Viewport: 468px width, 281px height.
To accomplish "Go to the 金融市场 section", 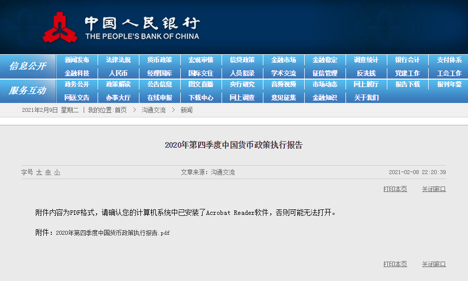I will pos(283,60).
